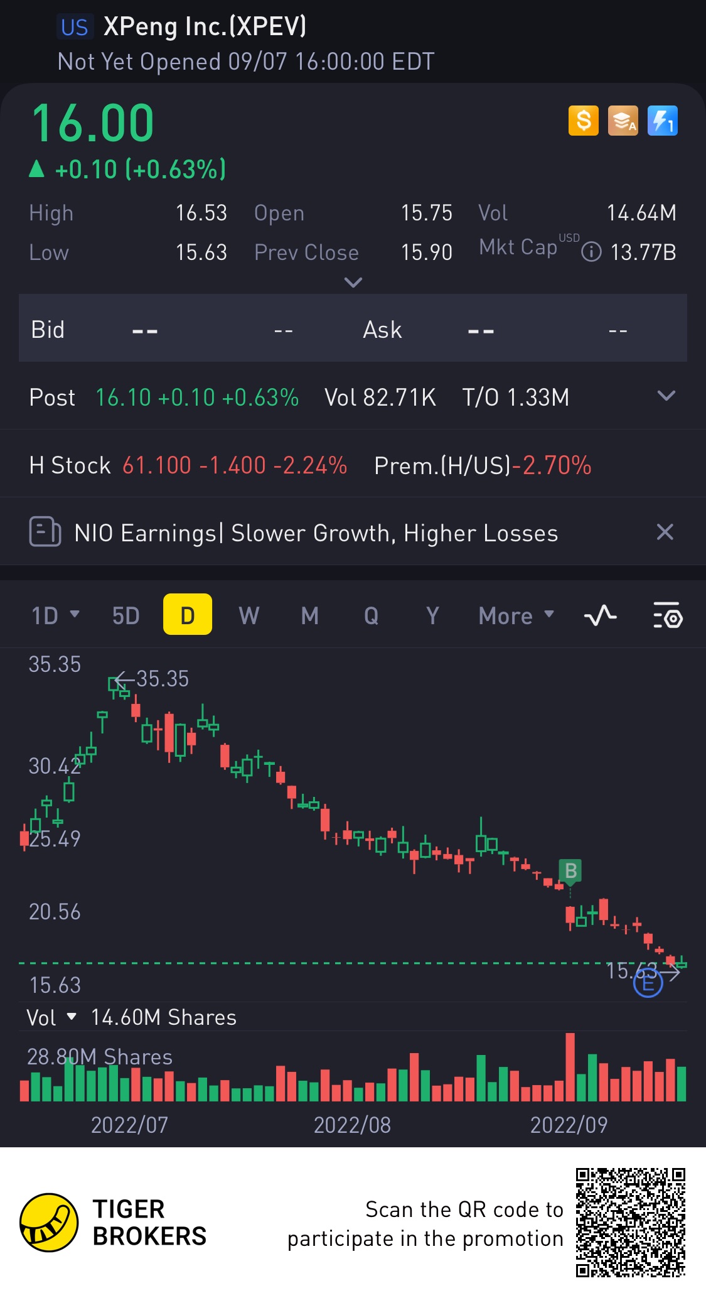Tap the green B buy marker on chart
The image size is (706, 1298).
[x=570, y=871]
